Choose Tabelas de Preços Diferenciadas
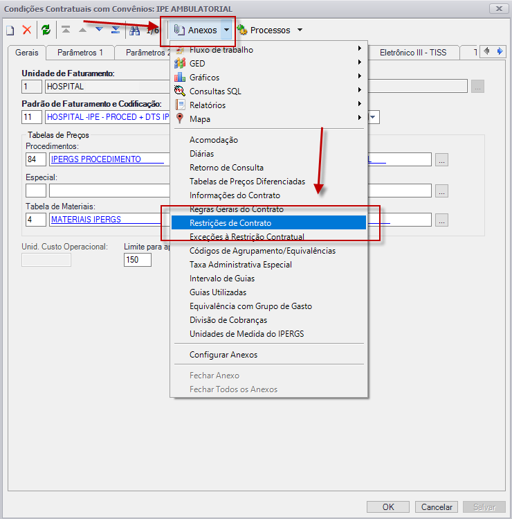This screenshot has height=519, width=512. pyautogui.click(x=268, y=182)
